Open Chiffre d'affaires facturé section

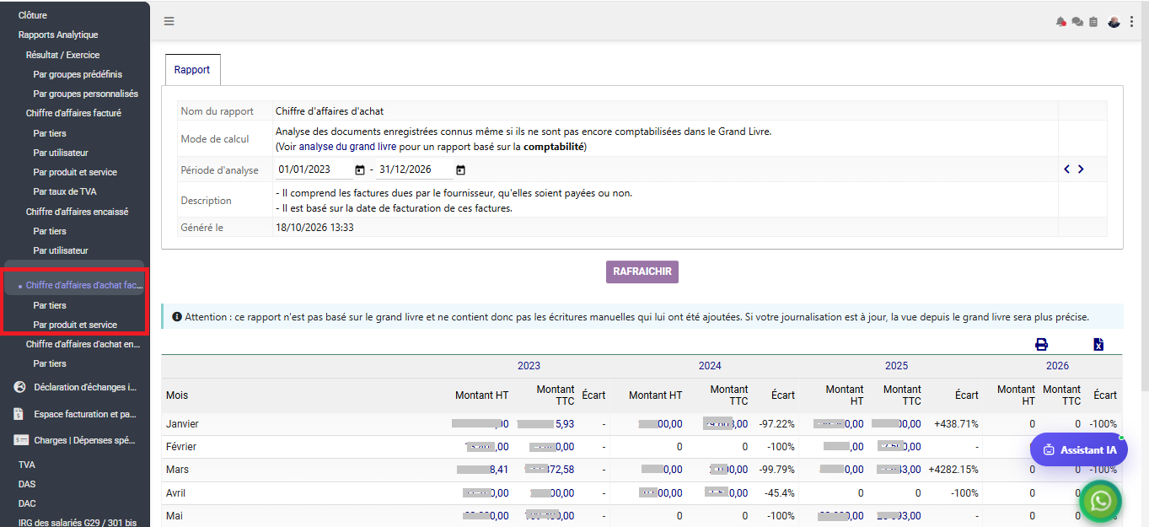pos(73,113)
